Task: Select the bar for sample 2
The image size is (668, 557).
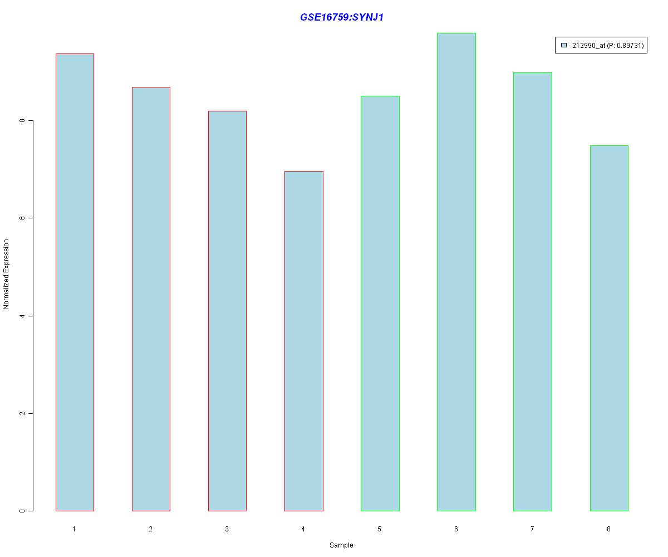Action: [x=151, y=299]
